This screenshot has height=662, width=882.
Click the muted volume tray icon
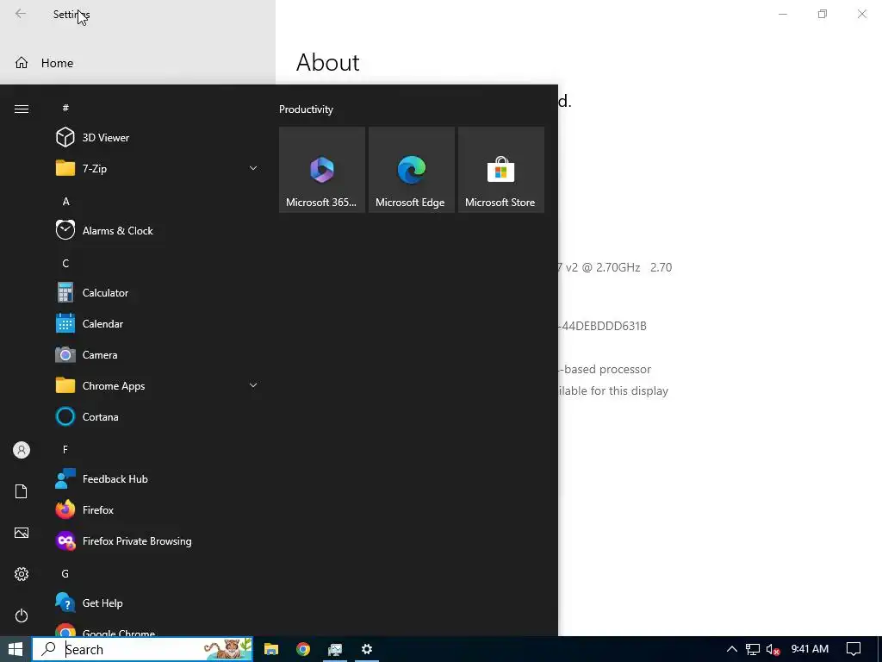[x=773, y=649]
